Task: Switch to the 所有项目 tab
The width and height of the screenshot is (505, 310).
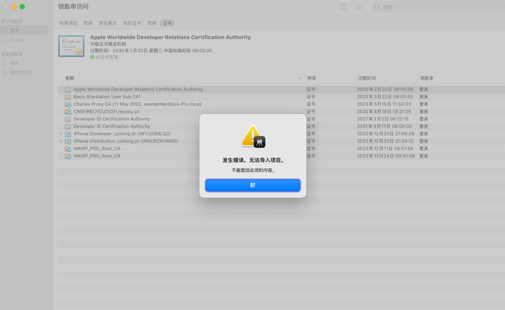Action: (x=68, y=23)
